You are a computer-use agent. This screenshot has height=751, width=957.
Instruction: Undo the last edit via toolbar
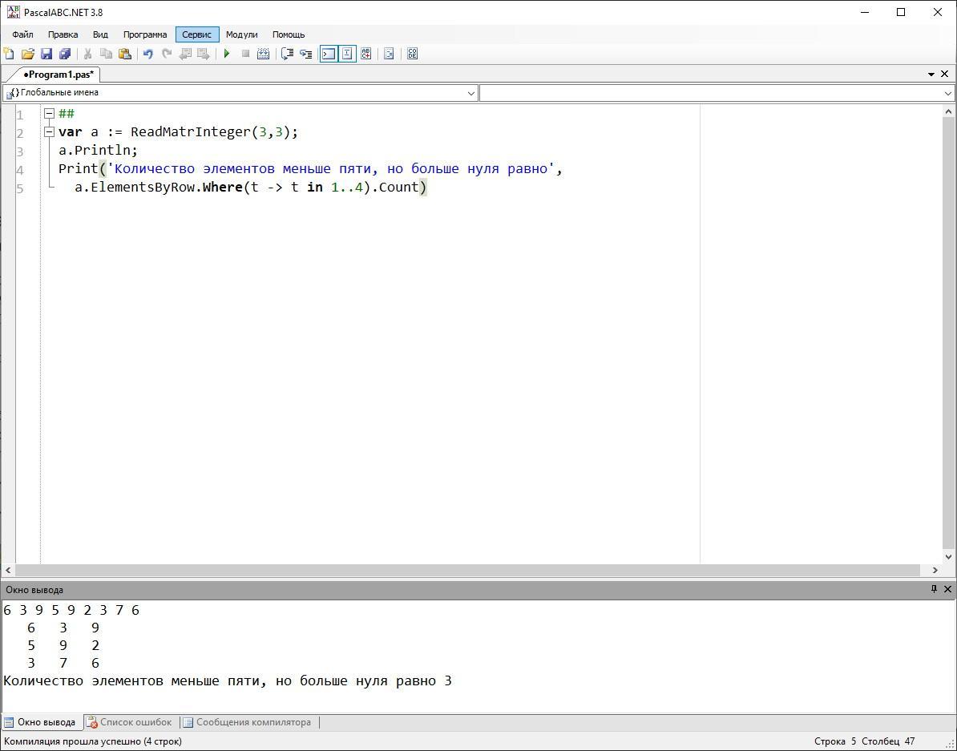(147, 54)
